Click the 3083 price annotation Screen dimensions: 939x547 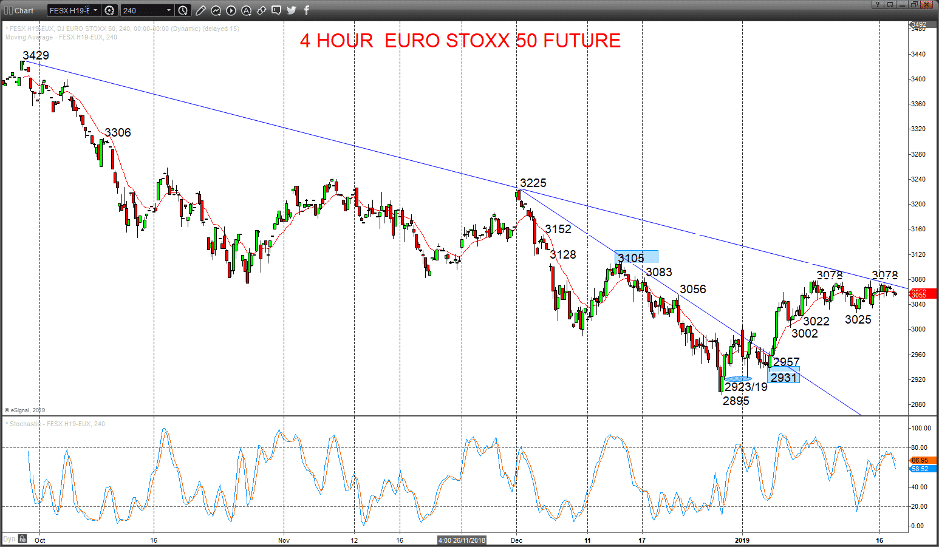659,272
